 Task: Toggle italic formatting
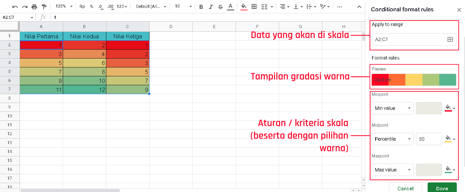click(211, 7)
